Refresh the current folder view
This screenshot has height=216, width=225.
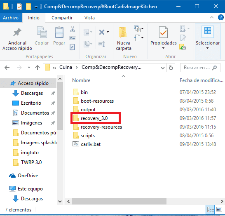tap(171, 68)
